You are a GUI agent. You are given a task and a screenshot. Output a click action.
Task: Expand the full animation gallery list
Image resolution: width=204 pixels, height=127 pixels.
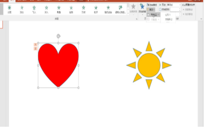click(x=128, y=14)
